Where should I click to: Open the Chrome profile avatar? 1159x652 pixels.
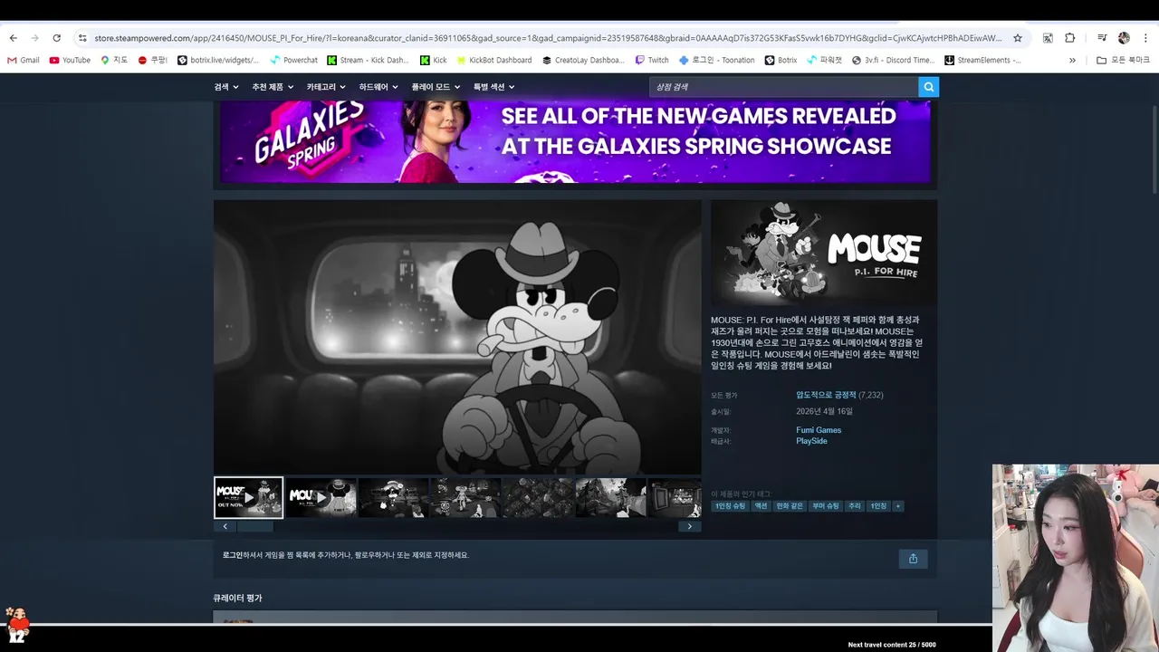click(1124, 38)
